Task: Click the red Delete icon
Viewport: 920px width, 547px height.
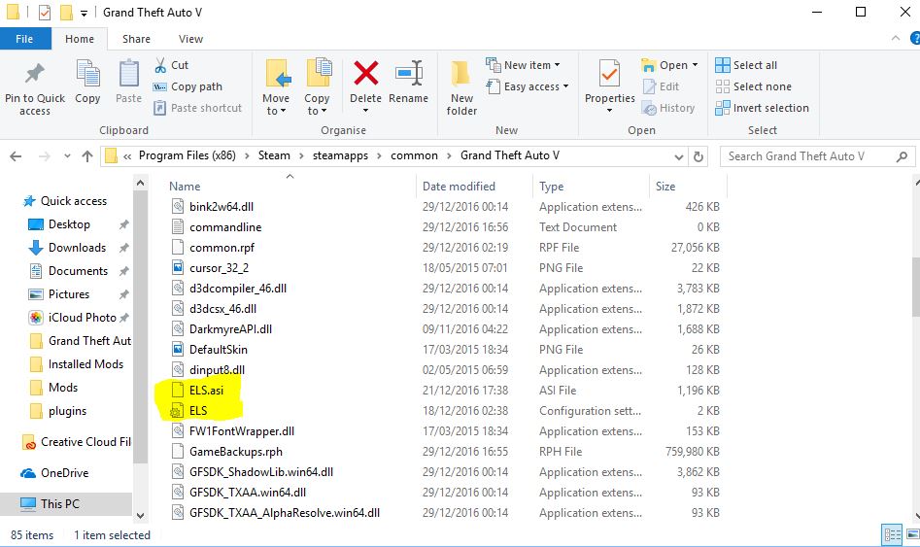Action: coord(365,74)
